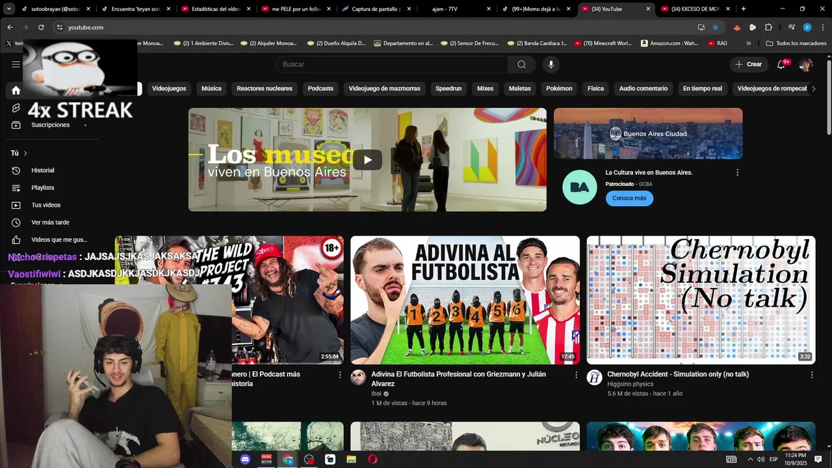
Task: Open options menu for GCBA ad
Action: click(737, 173)
